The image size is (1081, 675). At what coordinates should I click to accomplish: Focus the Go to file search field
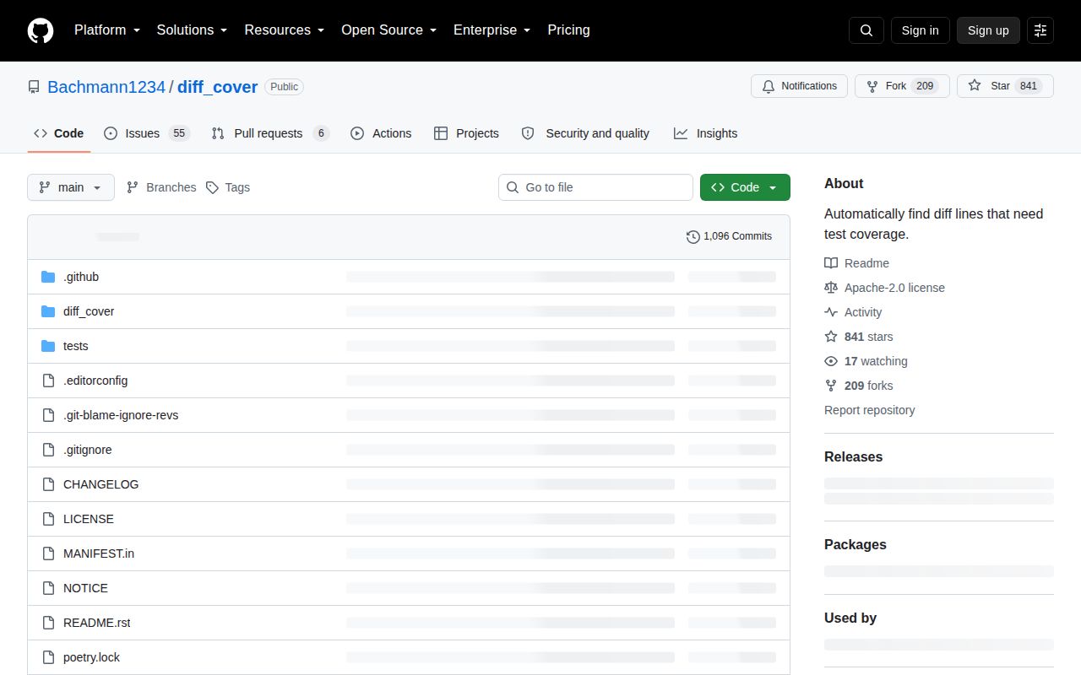pos(595,187)
